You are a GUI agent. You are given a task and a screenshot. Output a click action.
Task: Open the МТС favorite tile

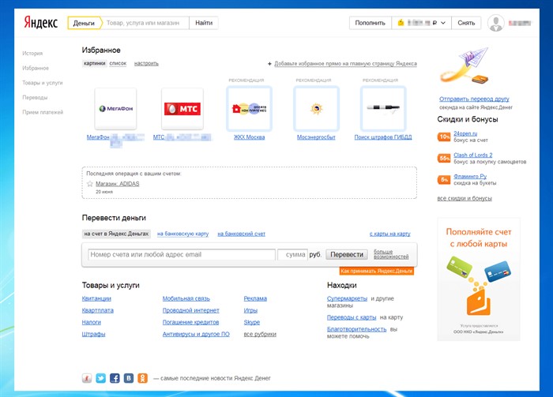click(182, 108)
